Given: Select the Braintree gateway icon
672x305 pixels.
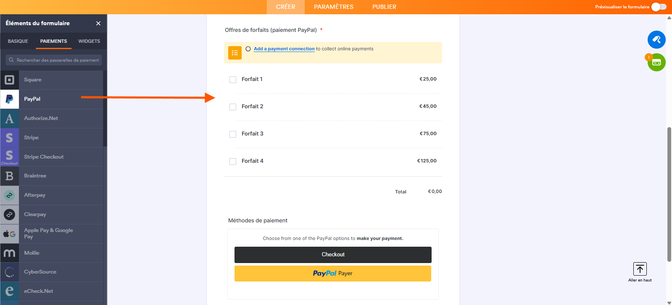Looking at the screenshot, I should pos(9,176).
